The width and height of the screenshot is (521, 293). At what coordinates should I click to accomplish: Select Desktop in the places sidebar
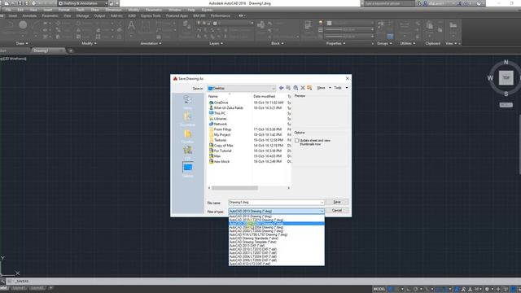(x=187, y=169)
